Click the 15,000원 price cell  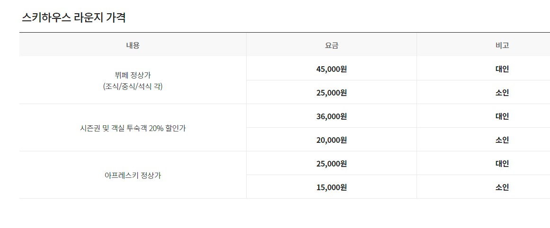(331, 187)
